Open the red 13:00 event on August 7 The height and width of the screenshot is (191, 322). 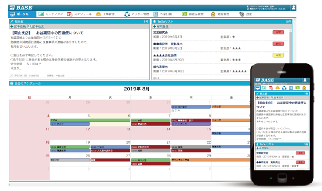tap(151, 124)
